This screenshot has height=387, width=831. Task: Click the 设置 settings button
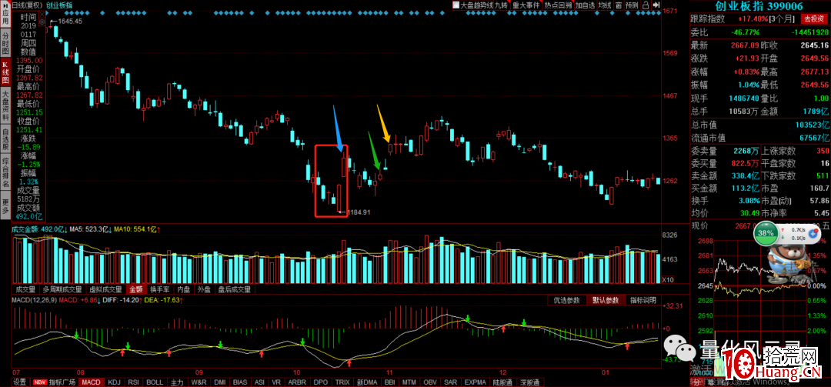tap(19, 382)
